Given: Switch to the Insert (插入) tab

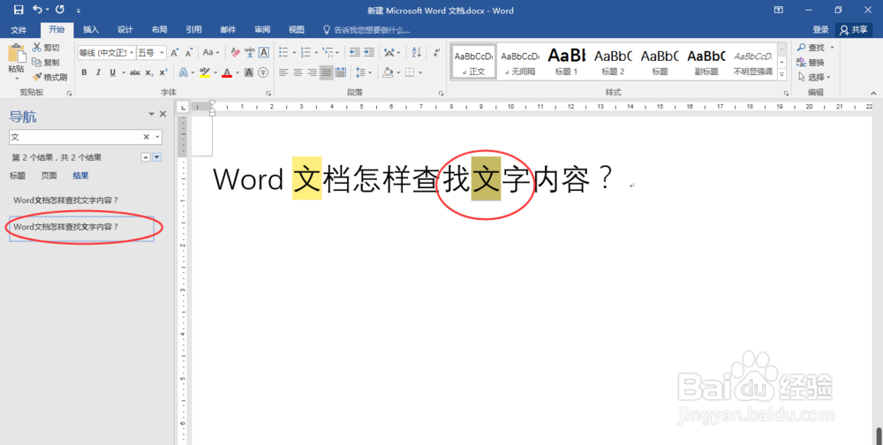Looking at the screenshot, I should [91, 30].
